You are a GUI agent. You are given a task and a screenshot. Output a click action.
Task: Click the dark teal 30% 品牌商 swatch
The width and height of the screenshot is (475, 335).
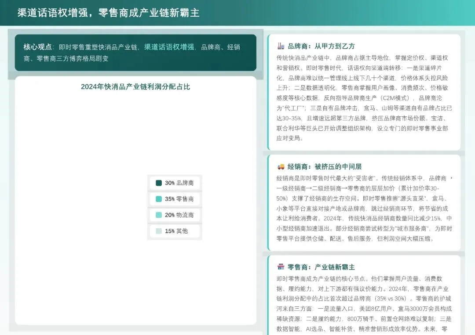click(159, 183)
